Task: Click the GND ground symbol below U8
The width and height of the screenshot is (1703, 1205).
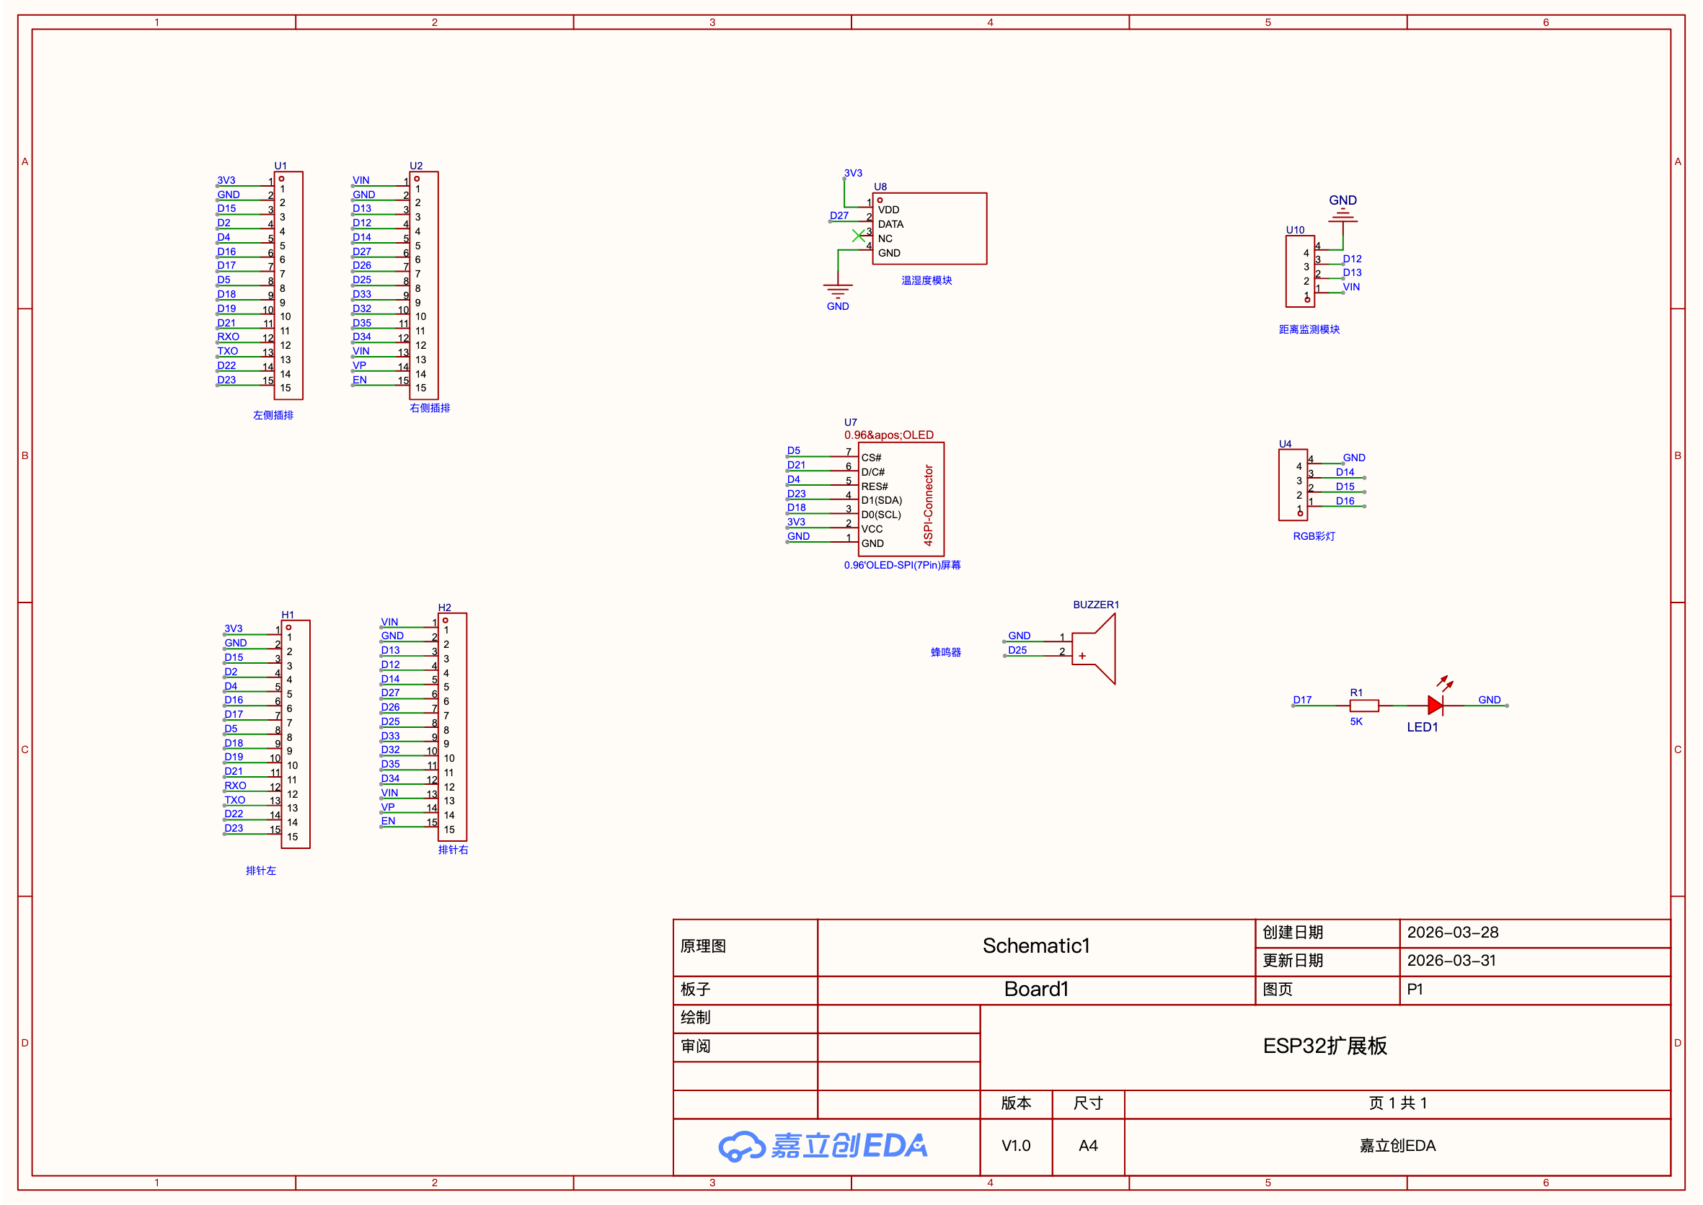Action: click(x=837, y=291)
